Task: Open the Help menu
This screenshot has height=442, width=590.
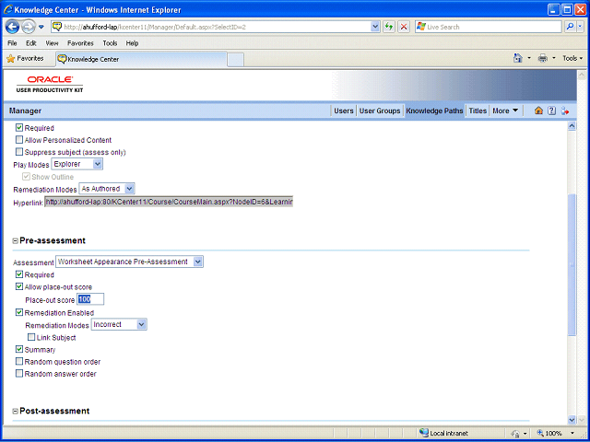Action: (132, 43)
